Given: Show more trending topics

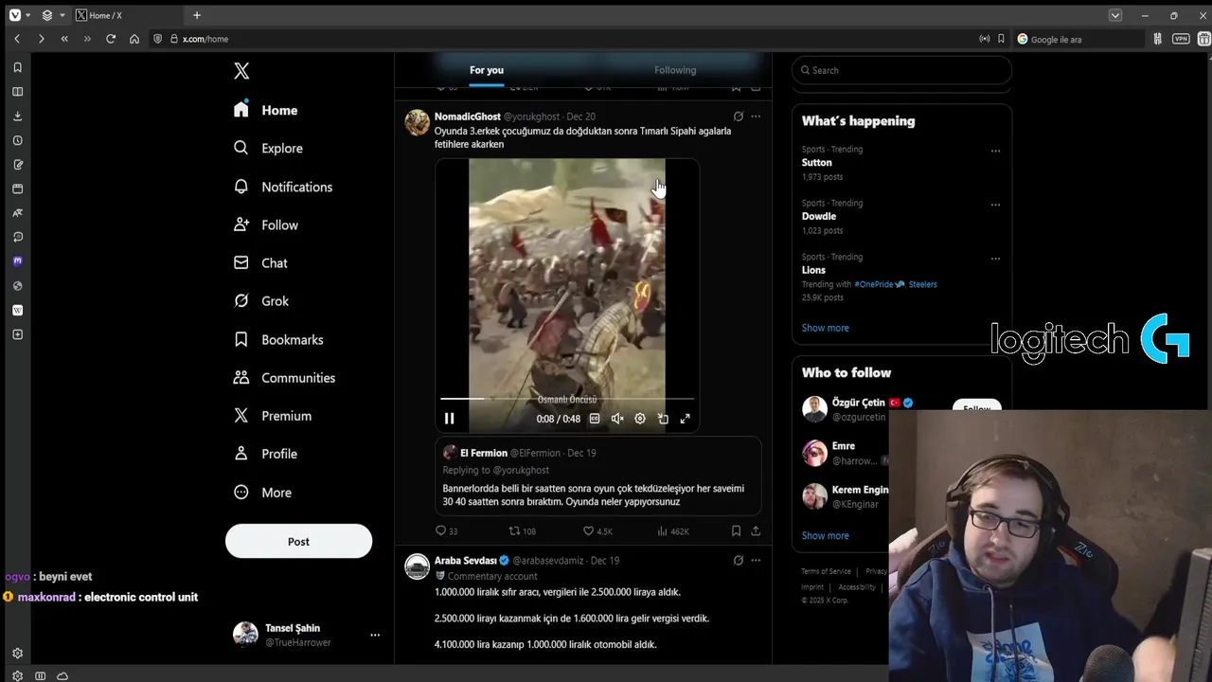Looking at the screenshot, I should (x=826, y=328).
